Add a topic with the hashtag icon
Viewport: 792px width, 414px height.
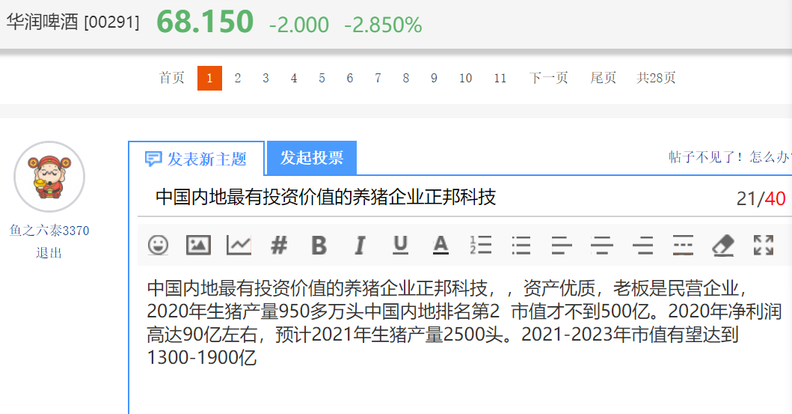tap(279, 246)
